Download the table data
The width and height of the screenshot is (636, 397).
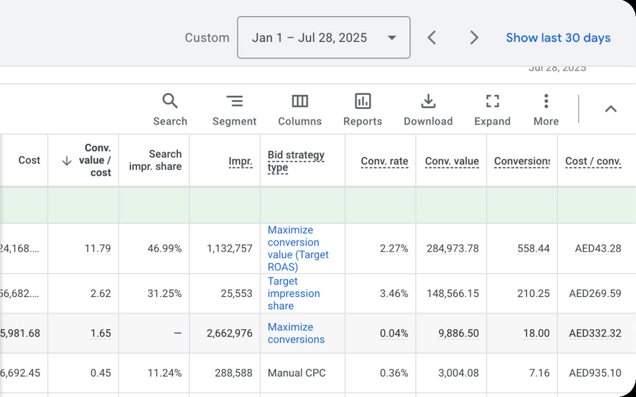(x=428, y=110)
